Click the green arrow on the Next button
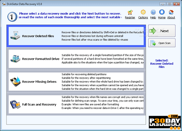The image size is (182, 131). [153, 31]
